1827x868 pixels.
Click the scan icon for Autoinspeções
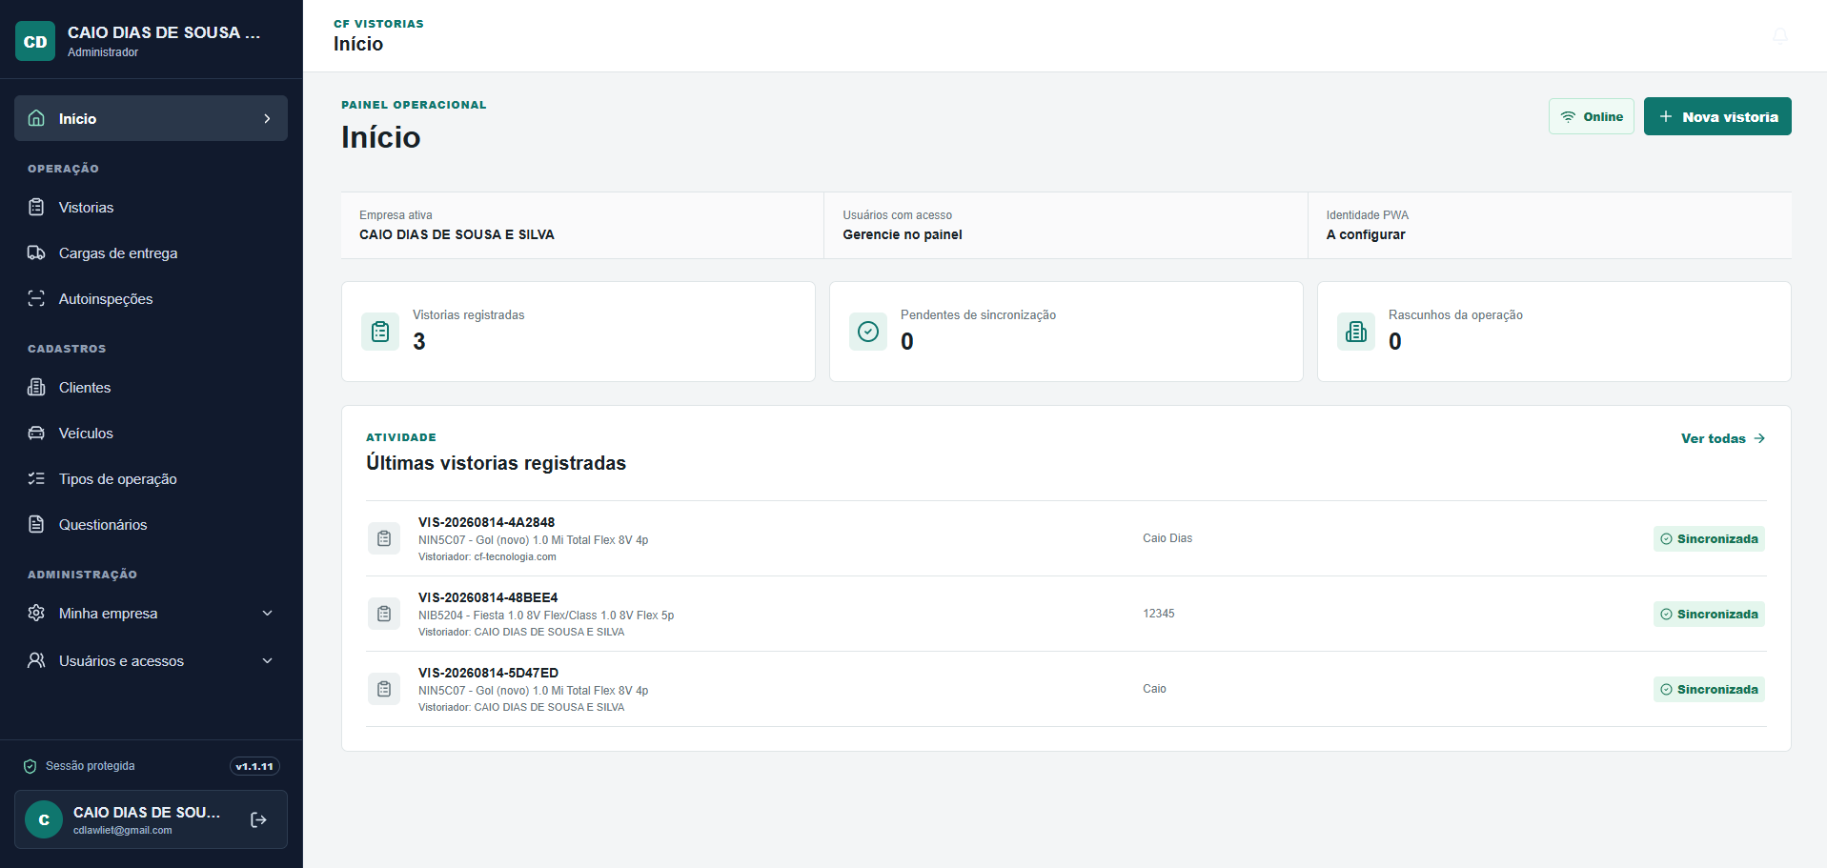[x=36, y=298]
